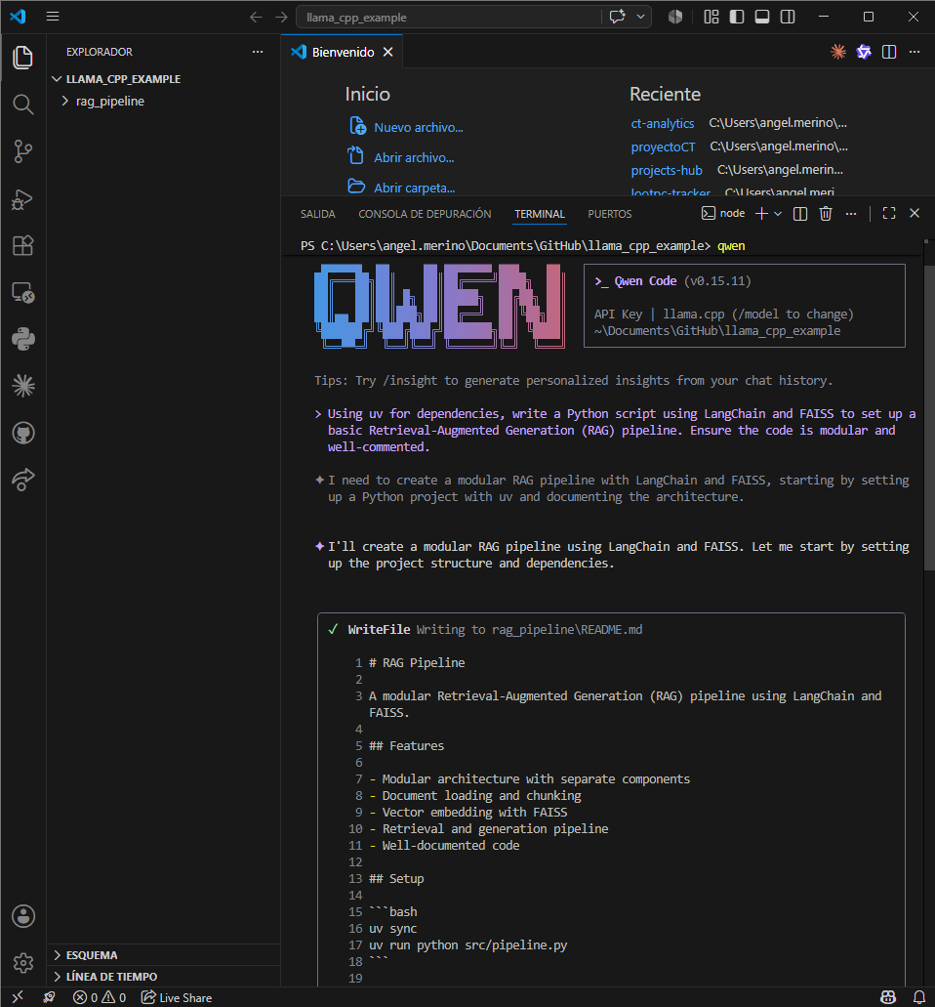Toggle the primary side bar
The height and width of the screenshot is (1007, 935).
737,17
